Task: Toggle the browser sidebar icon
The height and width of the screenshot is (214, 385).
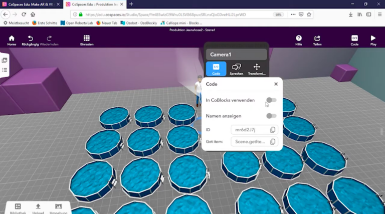Action: click(x=369, y=15)
